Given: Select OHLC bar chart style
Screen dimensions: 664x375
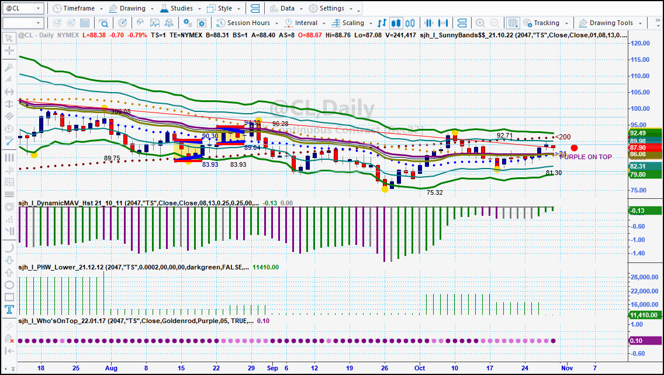Looking at the screenshot, I should (382, 23).
